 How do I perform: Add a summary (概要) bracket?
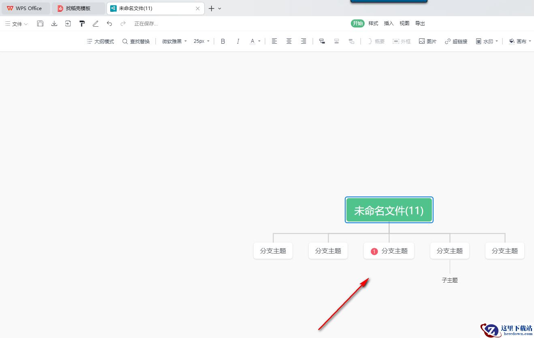coord(376,41)
